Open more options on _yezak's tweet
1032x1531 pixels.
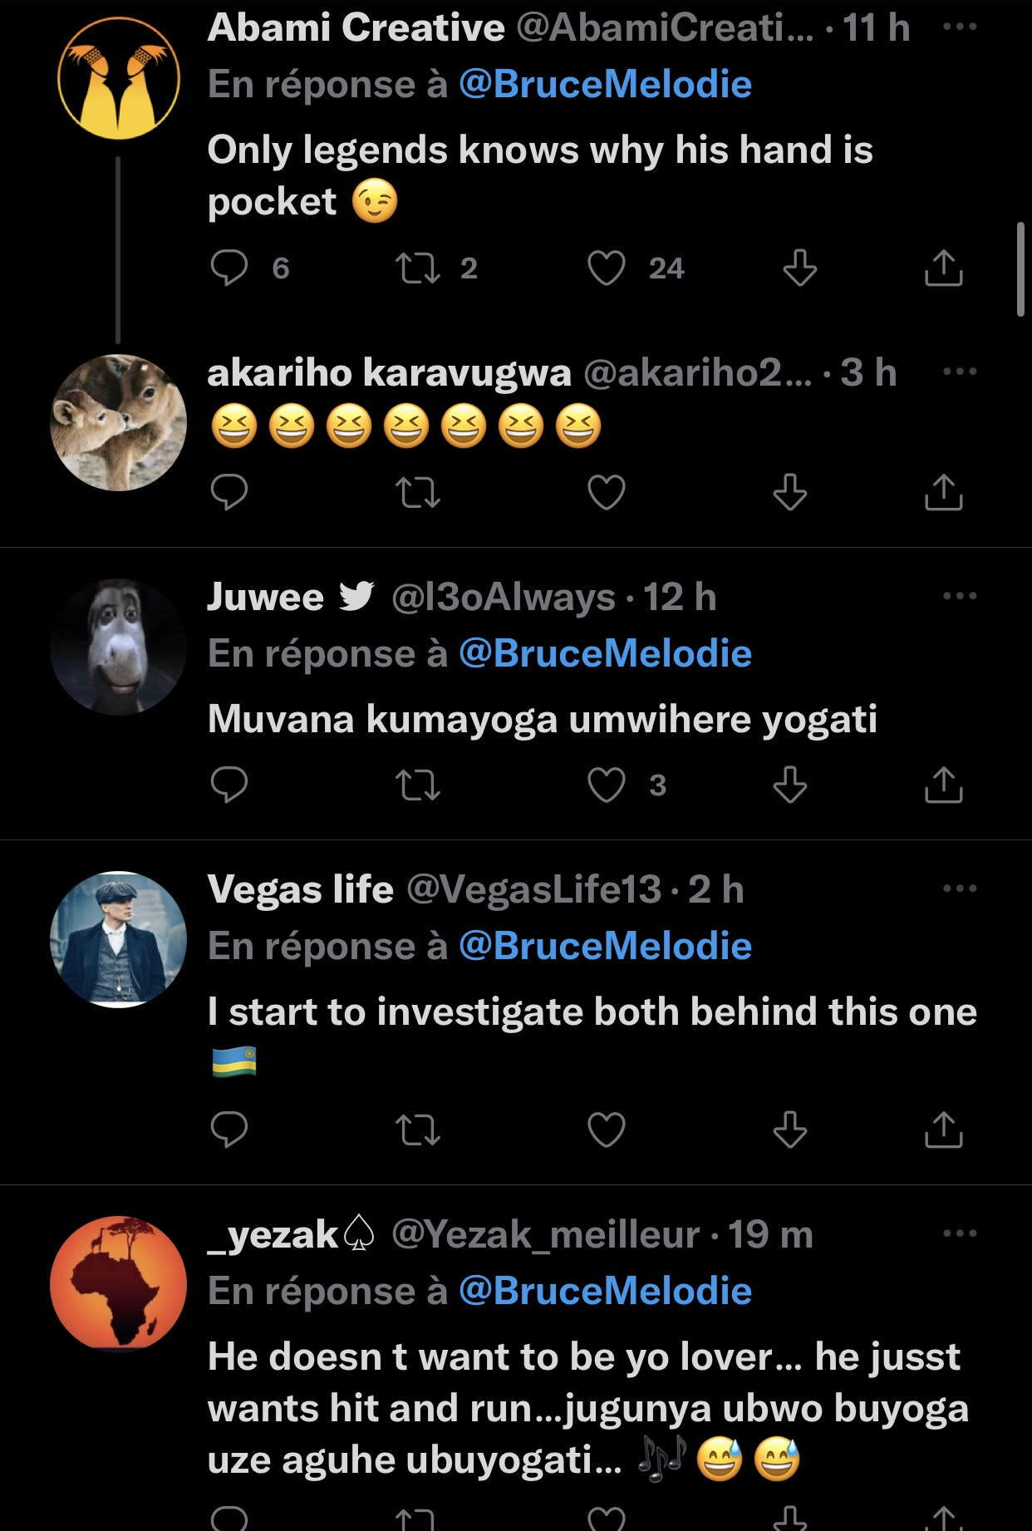[960, 1233]
